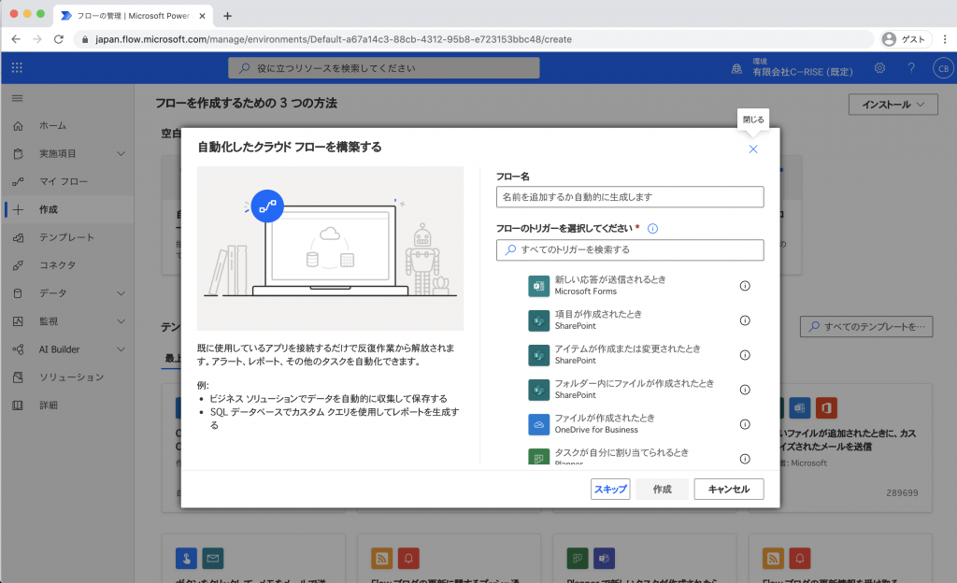
Task: Open the CB account avatar
Action: click(943, 68)
